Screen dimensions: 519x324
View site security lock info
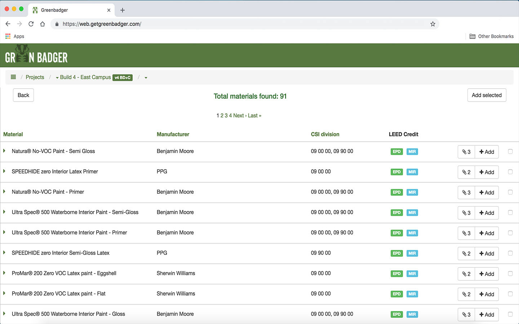click(57, 24)
